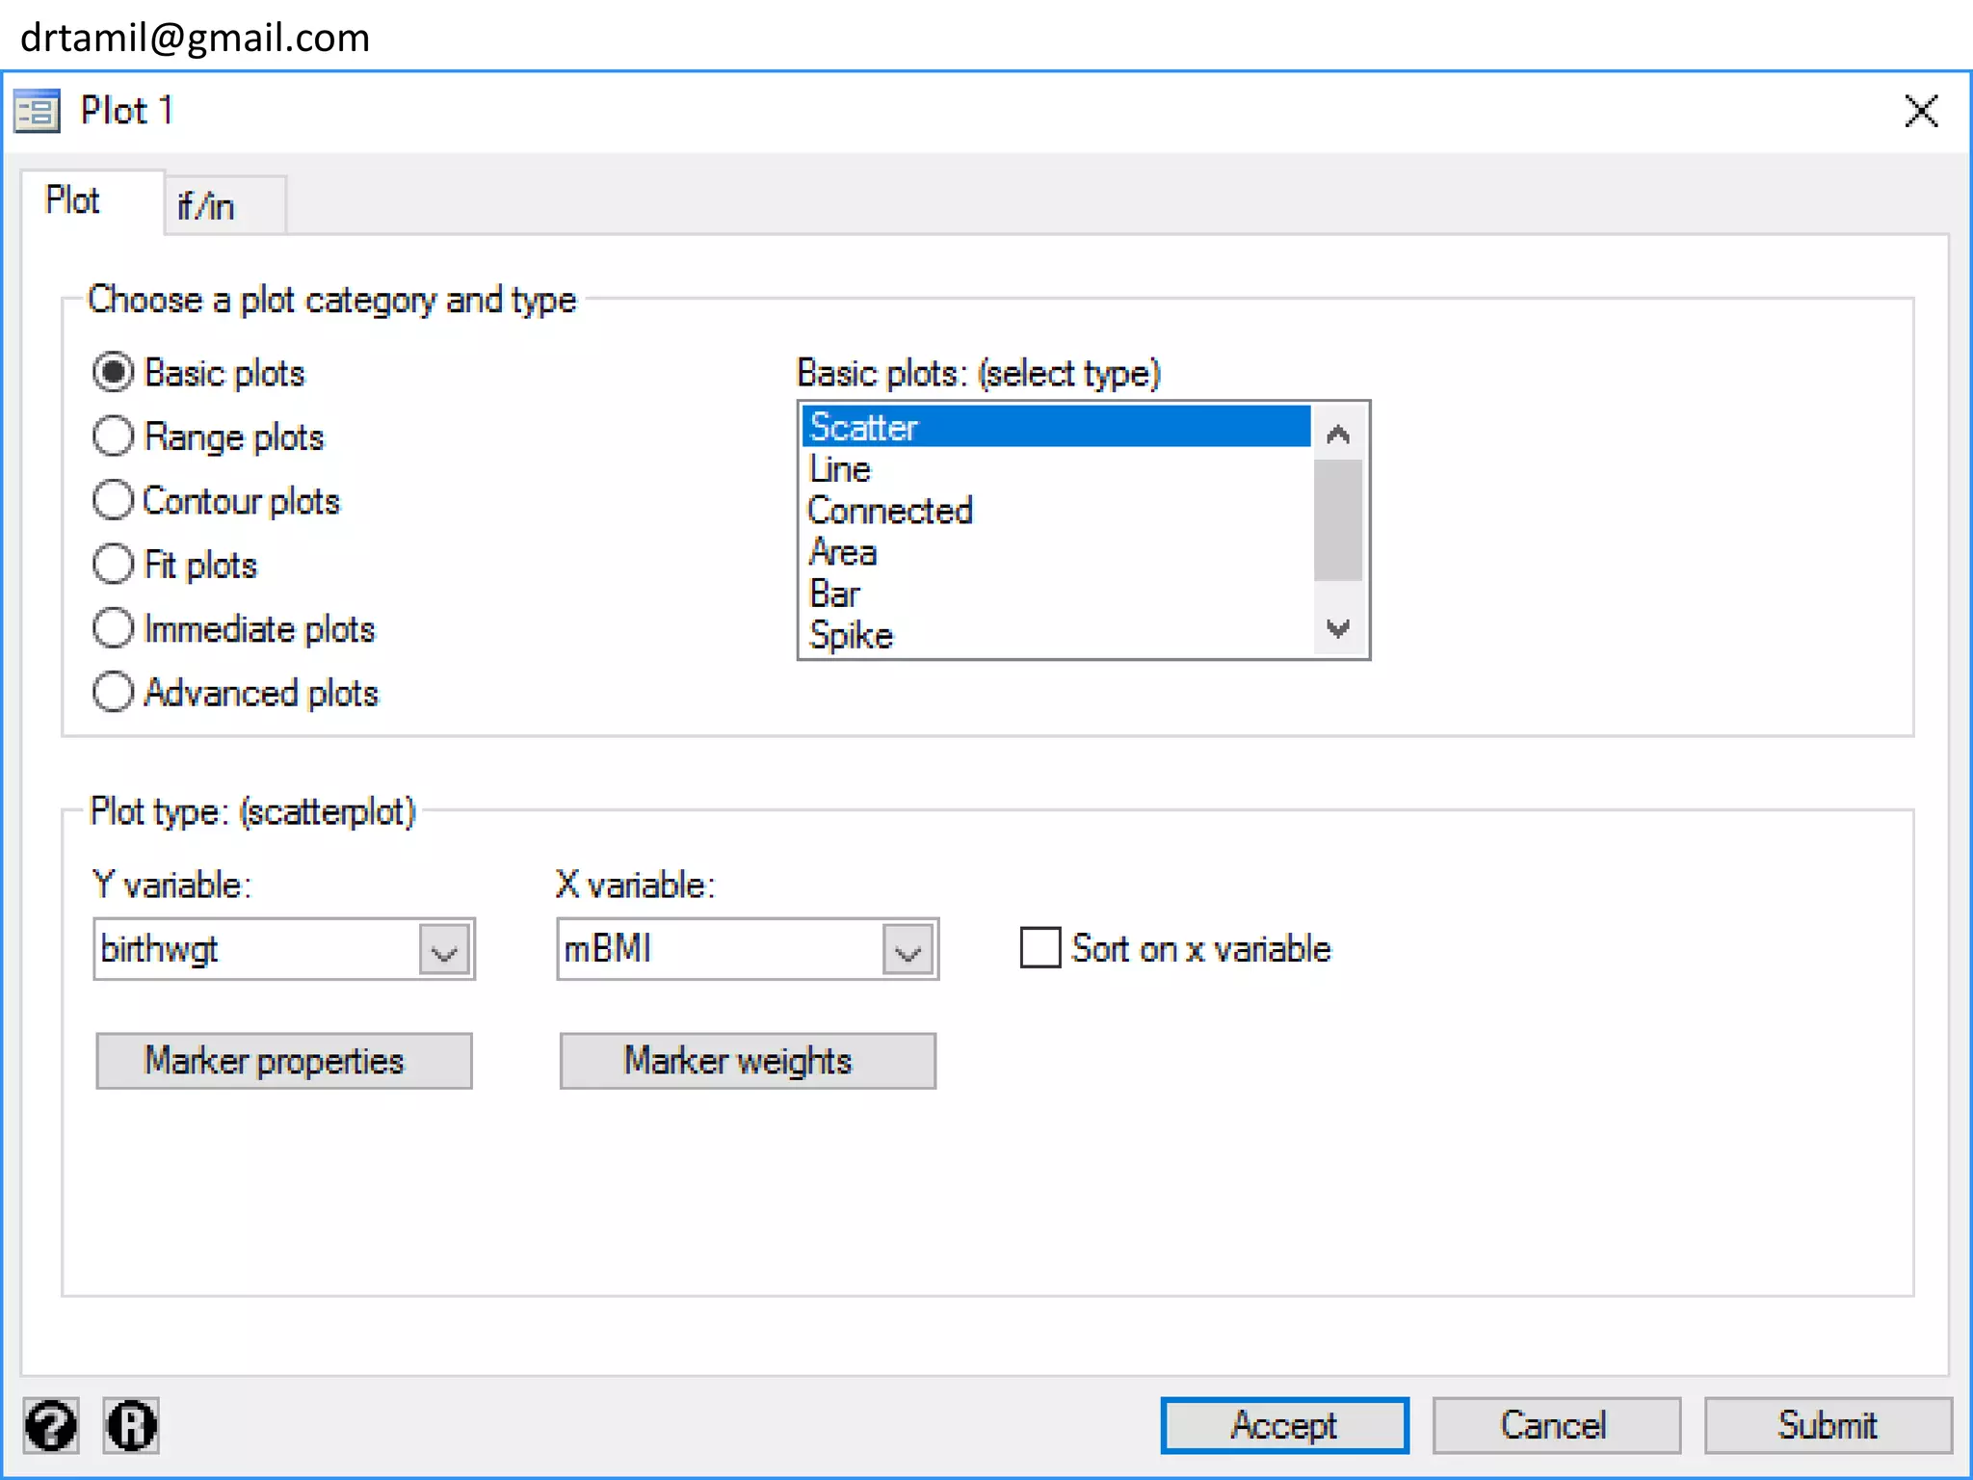The height and width of the screenshot is (1480, 1973).
Task: Open the X variable dropdown arrow
Action: pyautogui.click(x=908, y=951)
